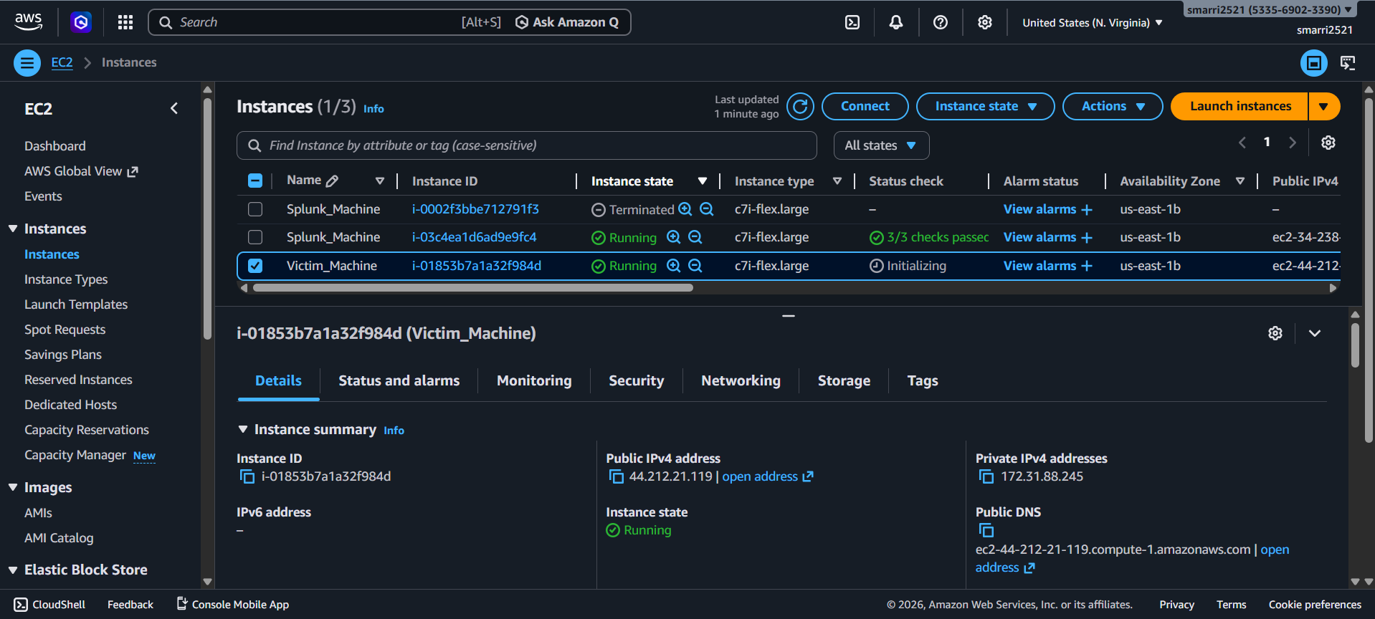Click the horizontal scrollbar under the instances table

click(x=473, y=288)
